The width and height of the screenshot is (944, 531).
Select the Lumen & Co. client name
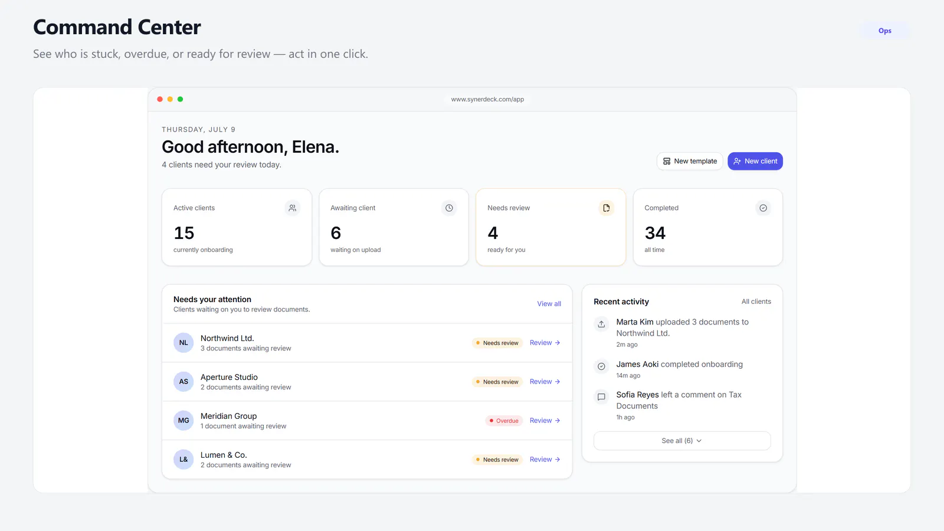tap(224, 455)
